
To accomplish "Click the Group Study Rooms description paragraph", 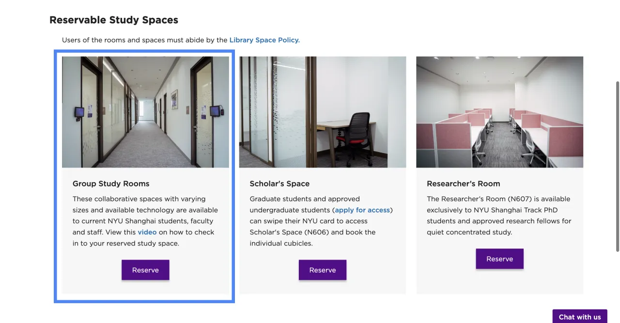I will pyautogui.click(x=144, y=215).
